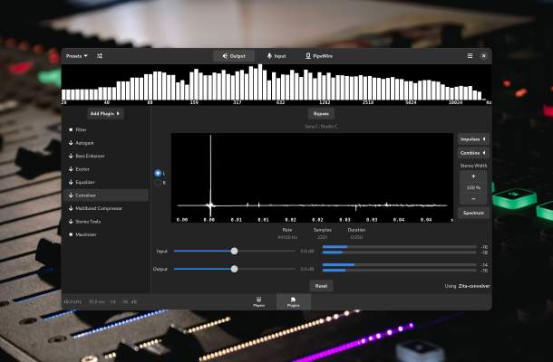The width and height of the screenshot is (553, 362).
Task: Open the hamburger main menu
Action: coord(470,56)
